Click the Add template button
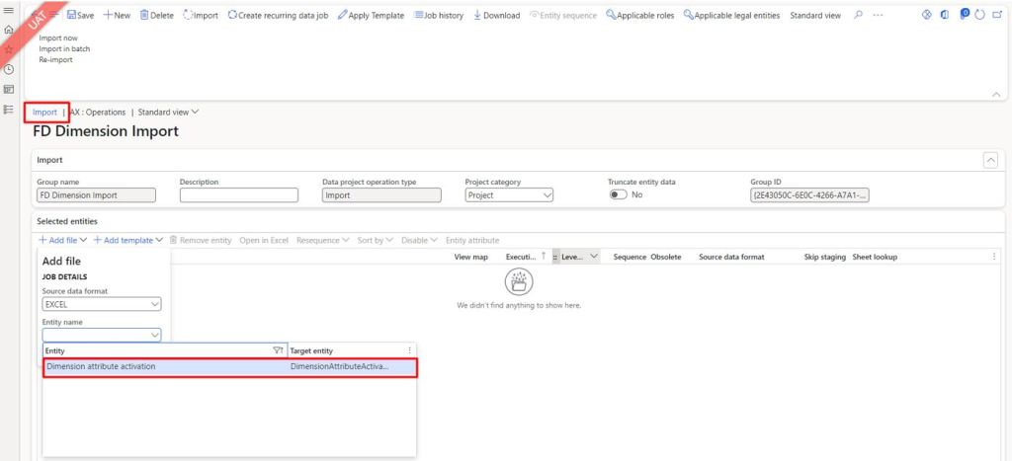The width and height of the screenshot is (1012, 461). [128, 240]
